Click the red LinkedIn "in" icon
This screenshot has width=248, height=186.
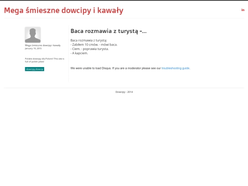(x=243, y=10)
